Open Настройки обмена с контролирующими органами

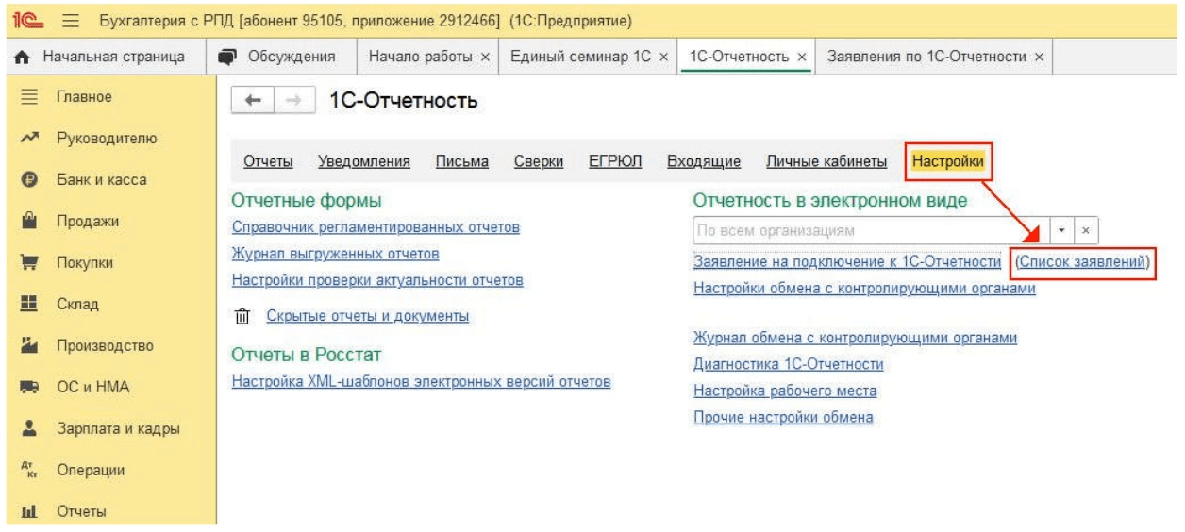[864, 288]
